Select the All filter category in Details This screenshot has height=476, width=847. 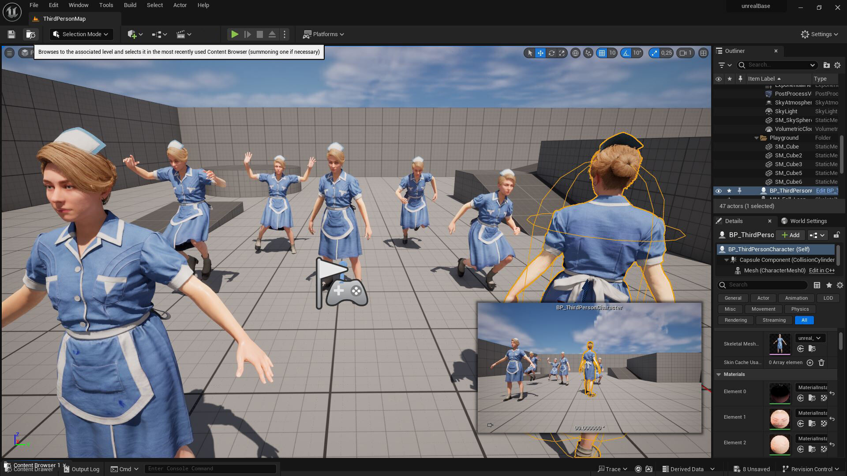(x=804, y=320)
